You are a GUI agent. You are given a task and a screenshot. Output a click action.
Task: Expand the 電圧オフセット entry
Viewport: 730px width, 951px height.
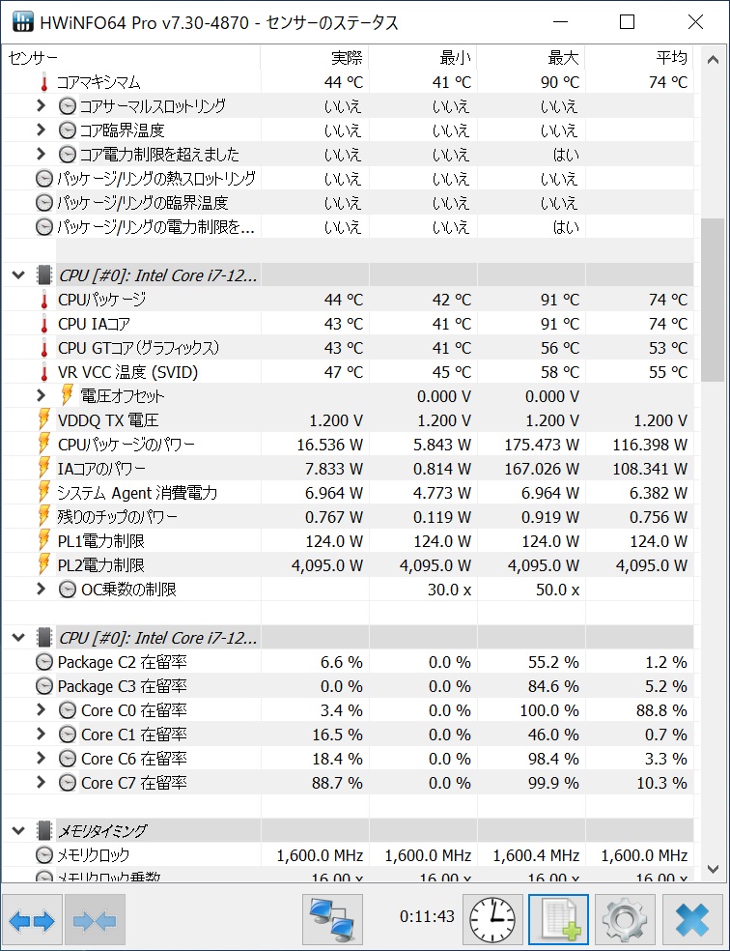click(41, 396)
